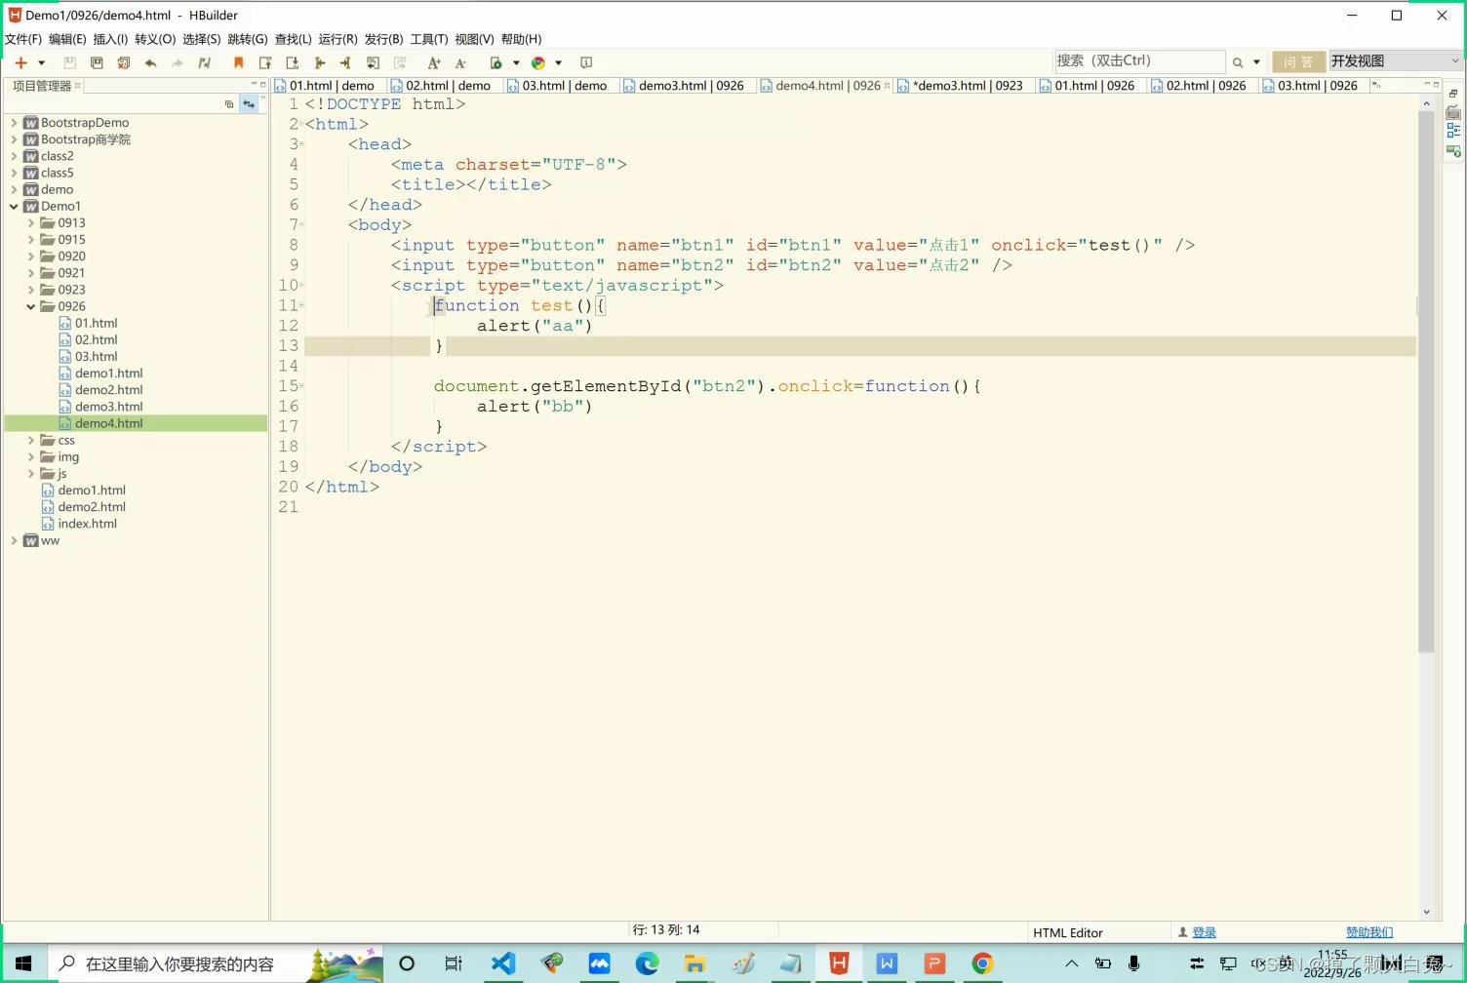Viewport: 1467px width, 983px height.
Task: Click the Link with Editor icon
Action: (249, 103)
